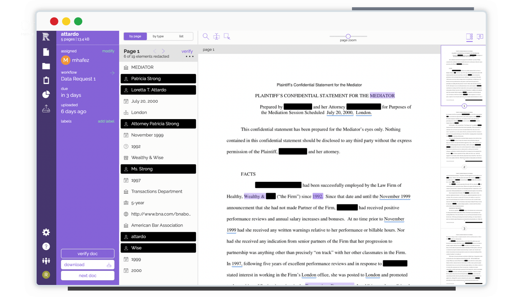Viewport: 522px width, 298px height.
Task: Open the pie chart reports icon
Action: pos(46,95)
